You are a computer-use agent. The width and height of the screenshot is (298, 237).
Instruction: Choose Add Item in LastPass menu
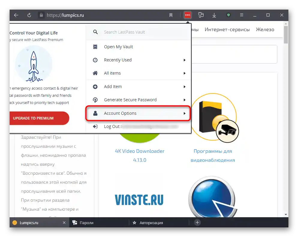coord(139,87)
